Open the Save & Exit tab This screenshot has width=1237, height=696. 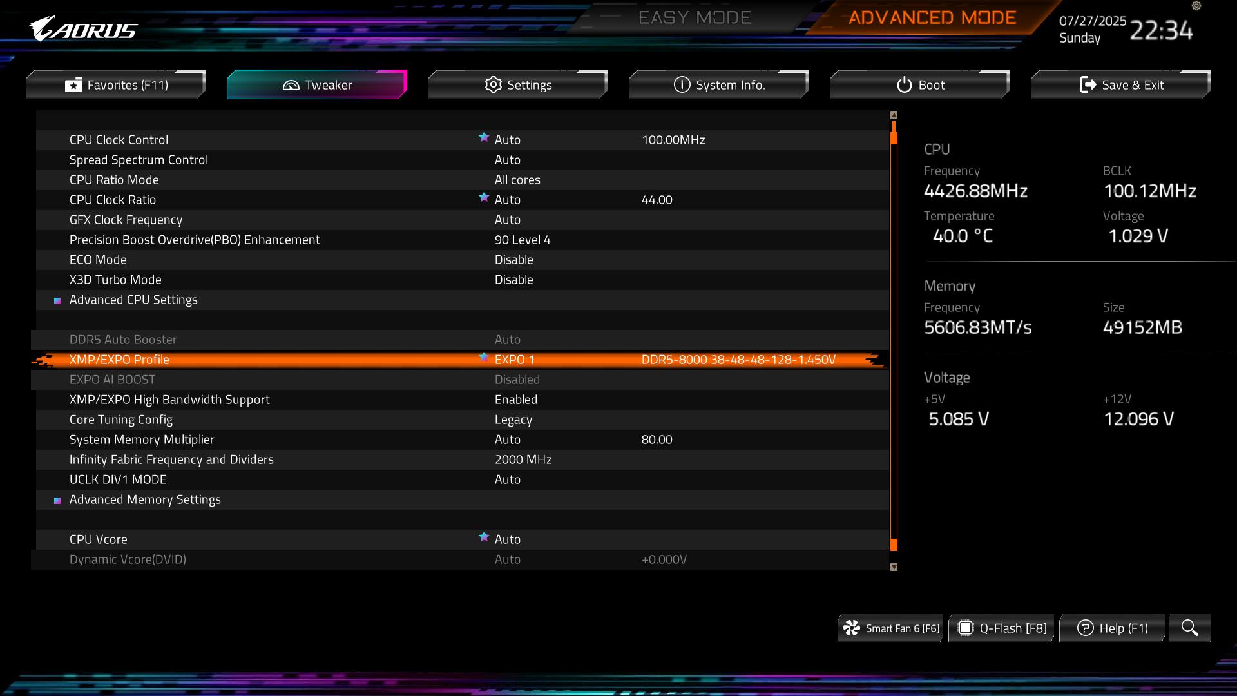(x=1120, y=85)
